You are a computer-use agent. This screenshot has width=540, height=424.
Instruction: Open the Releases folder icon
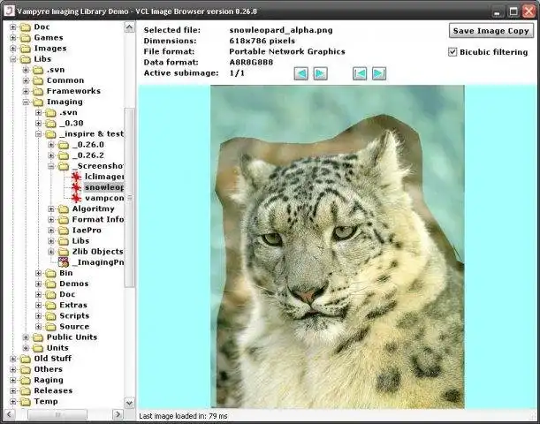click(25, 390)
